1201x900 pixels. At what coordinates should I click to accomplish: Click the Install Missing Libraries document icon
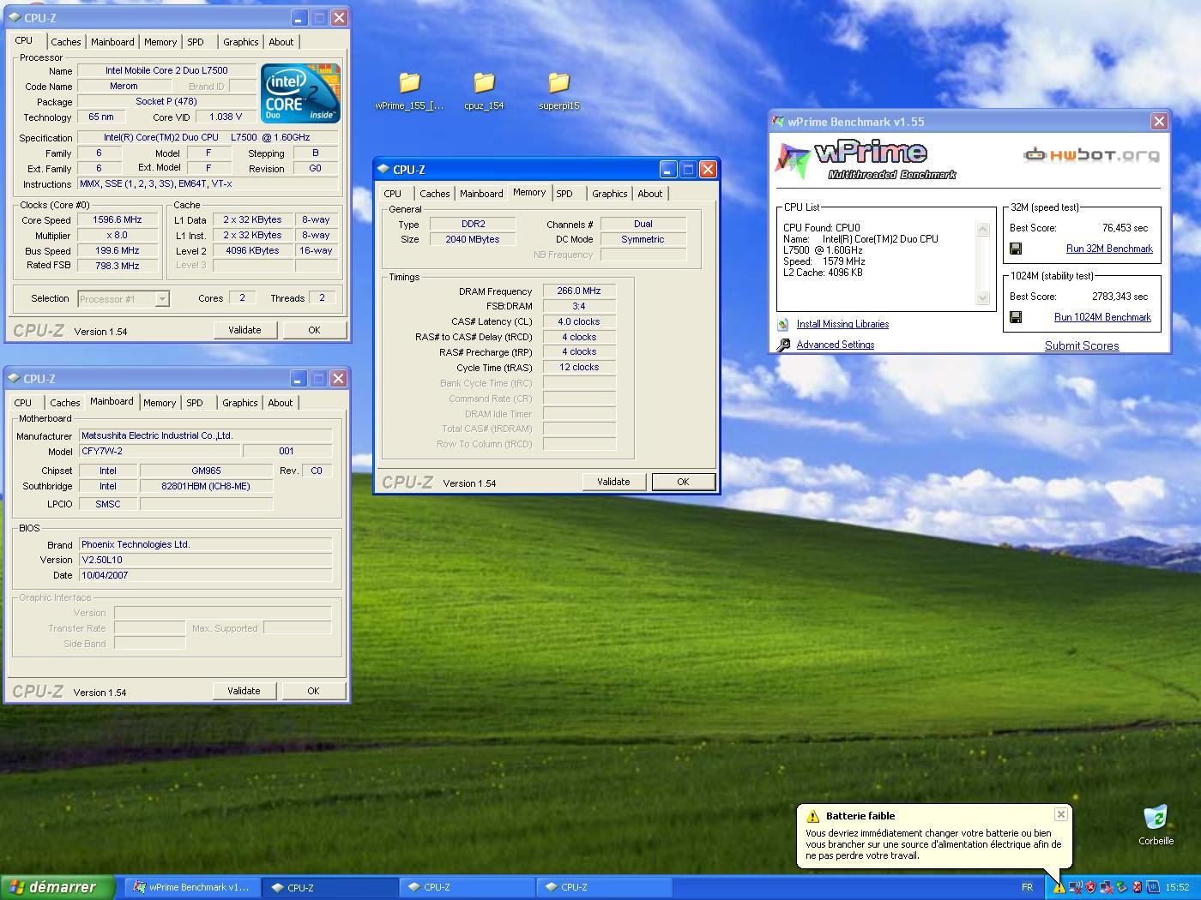782,324
